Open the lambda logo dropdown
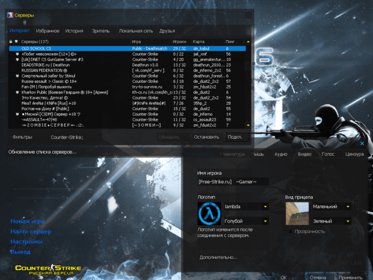The height and width of the screenshot is (280, 373). click(x=246, y=206)
